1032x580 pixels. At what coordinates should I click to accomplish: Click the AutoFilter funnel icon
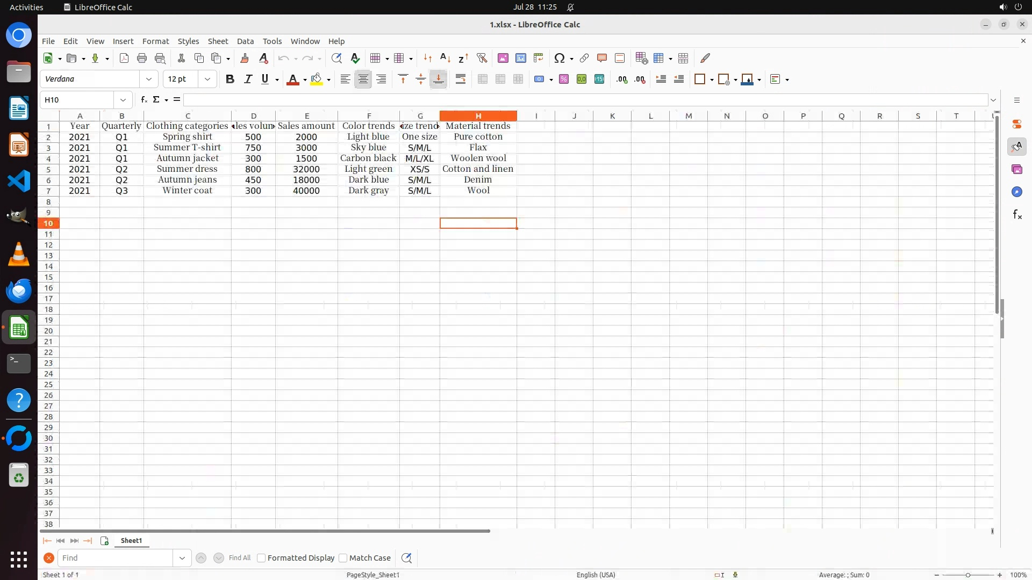(x=482, y=58)
